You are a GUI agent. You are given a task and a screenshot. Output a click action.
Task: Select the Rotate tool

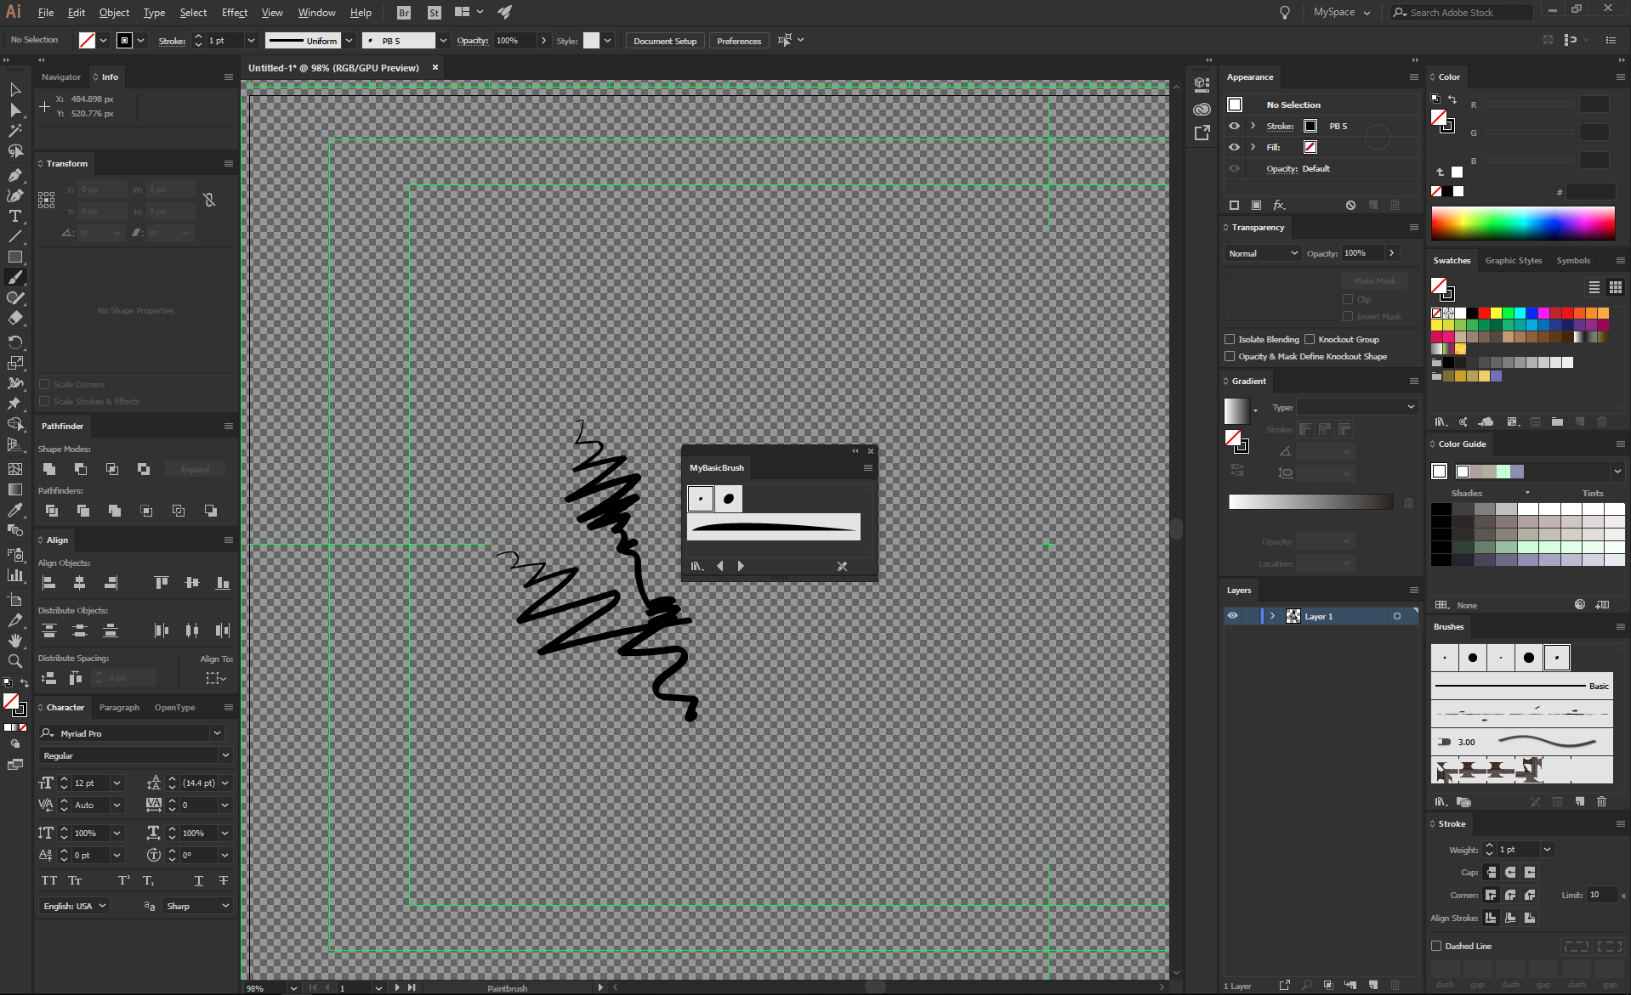(14, 342)
